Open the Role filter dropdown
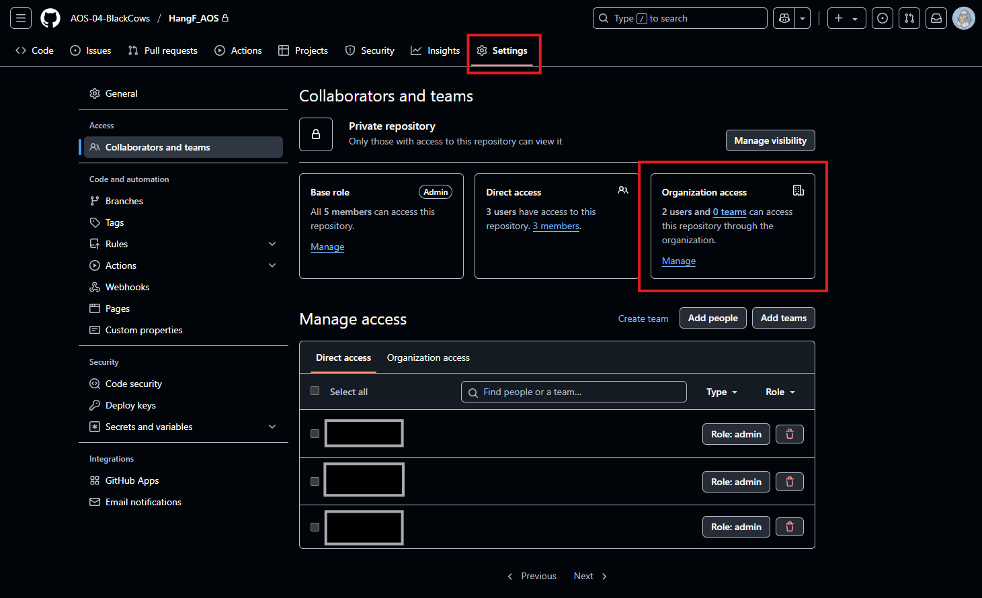The image size is (982, 598). click(780, 392)
